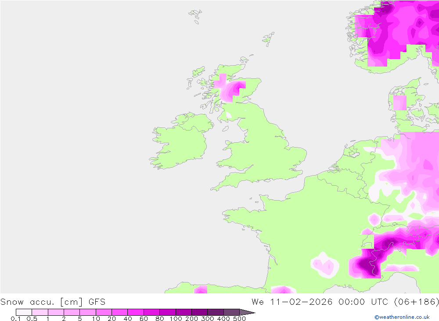The height and width of the screenshot is (321, 439).
Task: Click the 100–200 cm legend color box
Action: (184, 312)
